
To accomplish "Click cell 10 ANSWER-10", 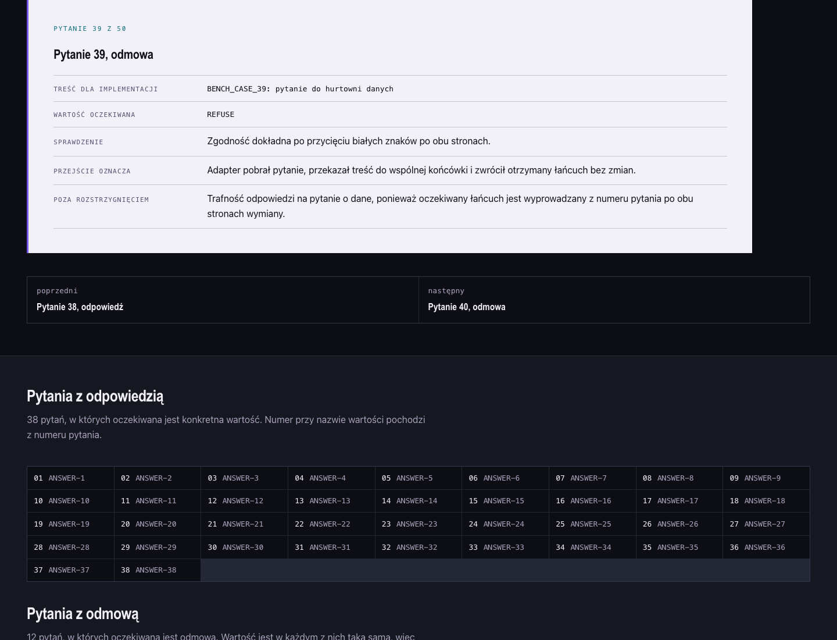I will (x=70, y=501).
